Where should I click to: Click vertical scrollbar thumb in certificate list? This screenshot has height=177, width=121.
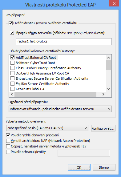[109, 65]
